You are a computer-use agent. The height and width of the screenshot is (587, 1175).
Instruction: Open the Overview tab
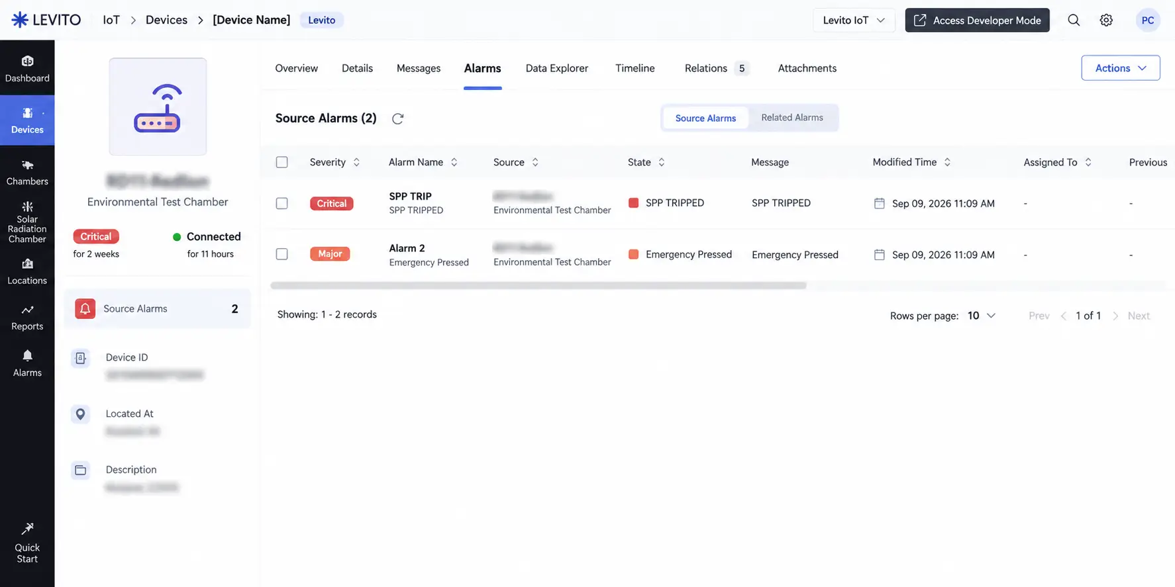pos(296,68)
